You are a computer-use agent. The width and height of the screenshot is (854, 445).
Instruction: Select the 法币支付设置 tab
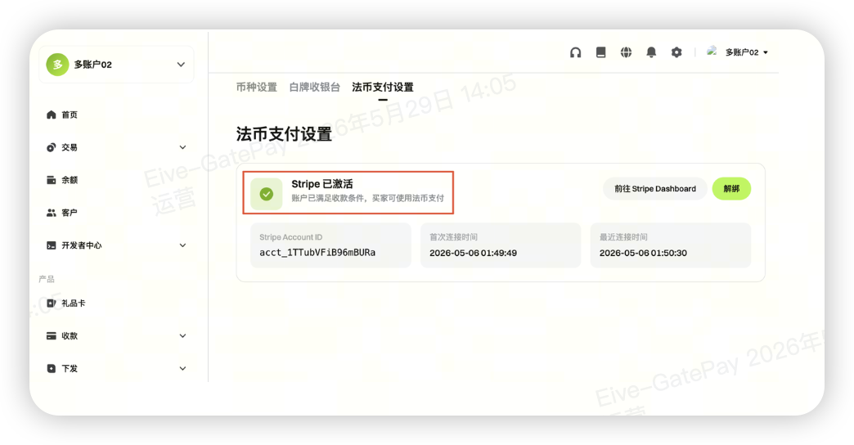(x=382, y=88)
